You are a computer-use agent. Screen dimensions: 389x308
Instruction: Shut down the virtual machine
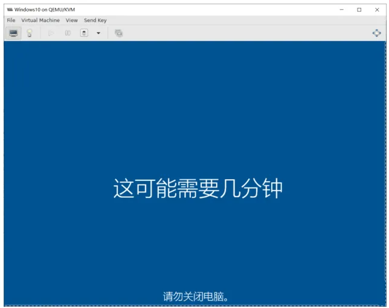pyautogui.click(x=84, y=33)
